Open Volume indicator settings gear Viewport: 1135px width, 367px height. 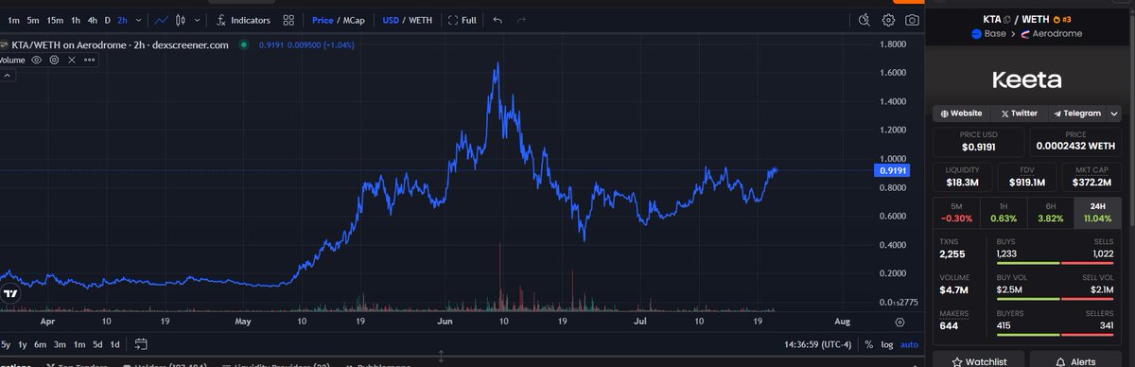point(55,60)
